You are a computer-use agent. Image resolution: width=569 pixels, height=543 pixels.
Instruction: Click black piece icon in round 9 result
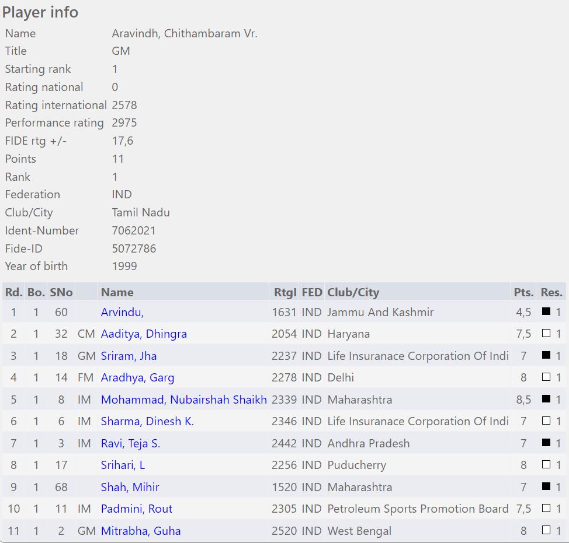(x=546, y=488)
